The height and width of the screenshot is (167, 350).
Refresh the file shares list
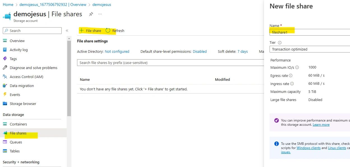coord(115,31)
